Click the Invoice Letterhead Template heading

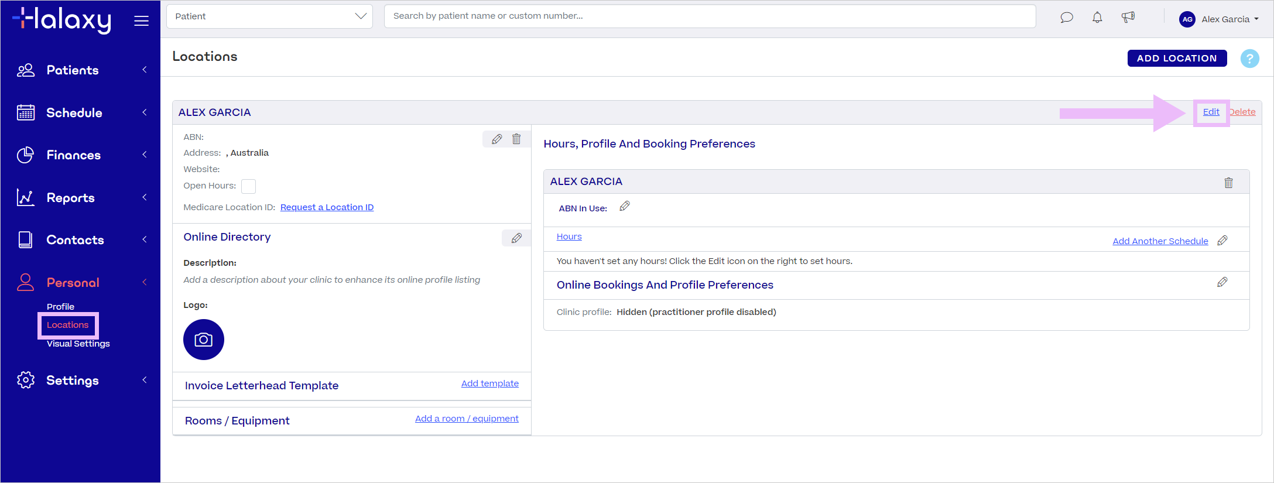[x=262, y=386]
